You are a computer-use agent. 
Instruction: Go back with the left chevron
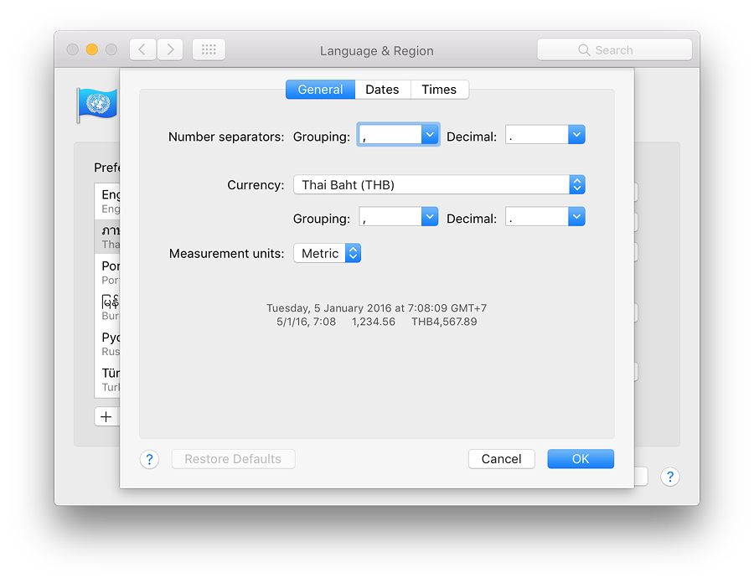tap(142, 49)
